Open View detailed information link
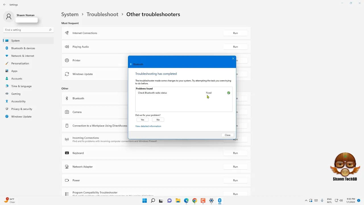 148,126
